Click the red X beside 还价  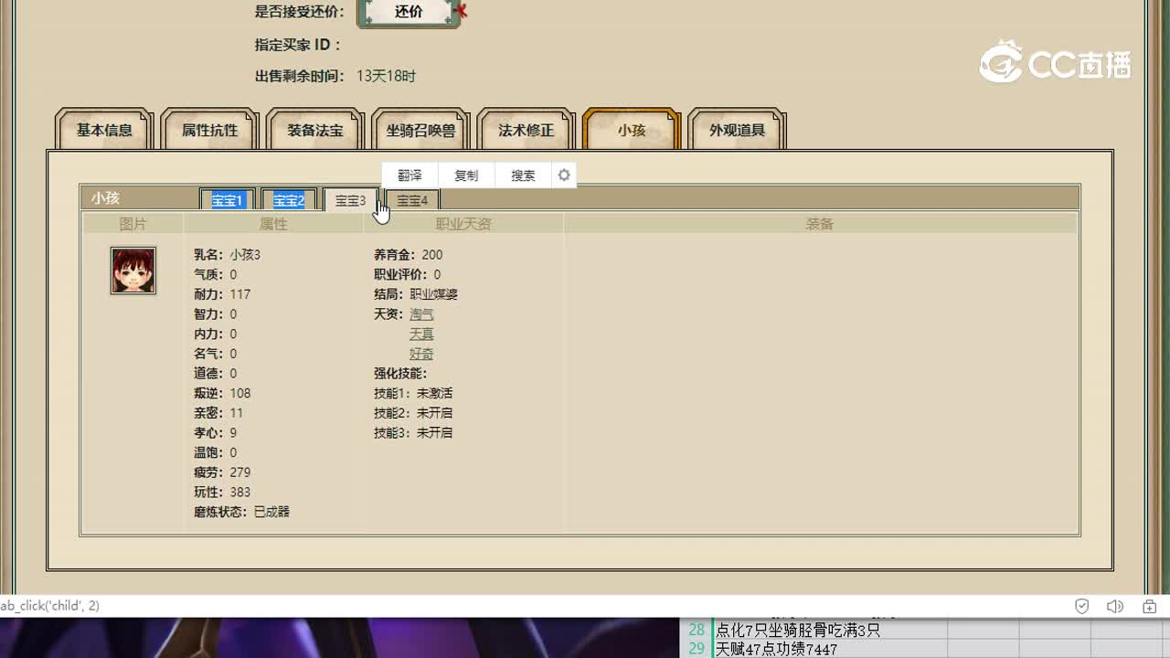pos(461,11)
